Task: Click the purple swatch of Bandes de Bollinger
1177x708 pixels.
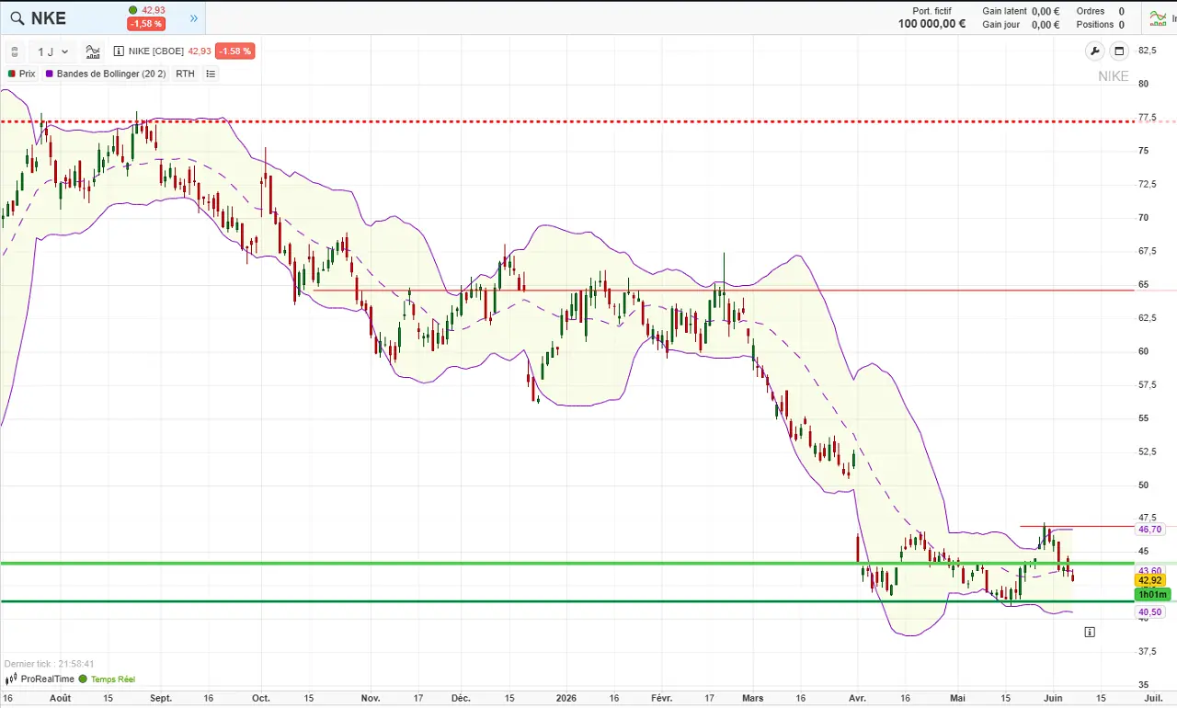Action: click(50, 74)
